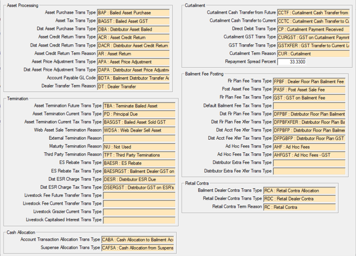Click the Termination group title

(x=18, y=99)
